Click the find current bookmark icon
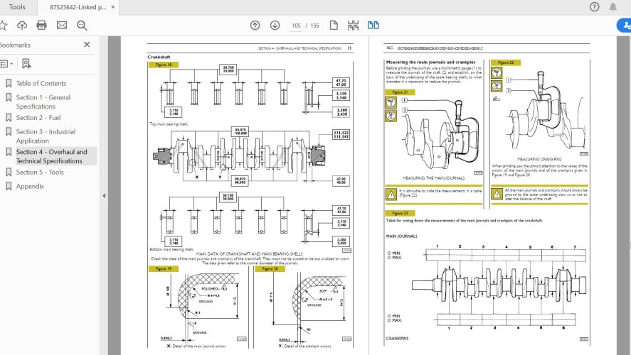The width and height of the screenshot is (631, 355). (26, 63)
